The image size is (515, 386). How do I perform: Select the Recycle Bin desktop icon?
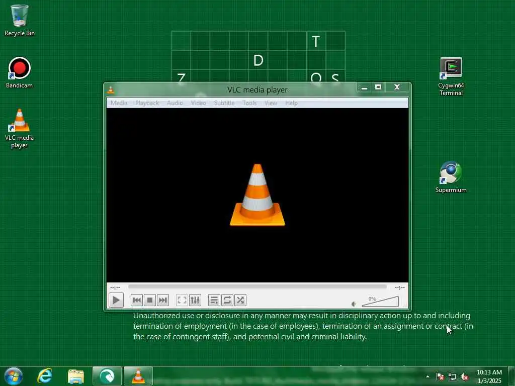click(20, 20)
